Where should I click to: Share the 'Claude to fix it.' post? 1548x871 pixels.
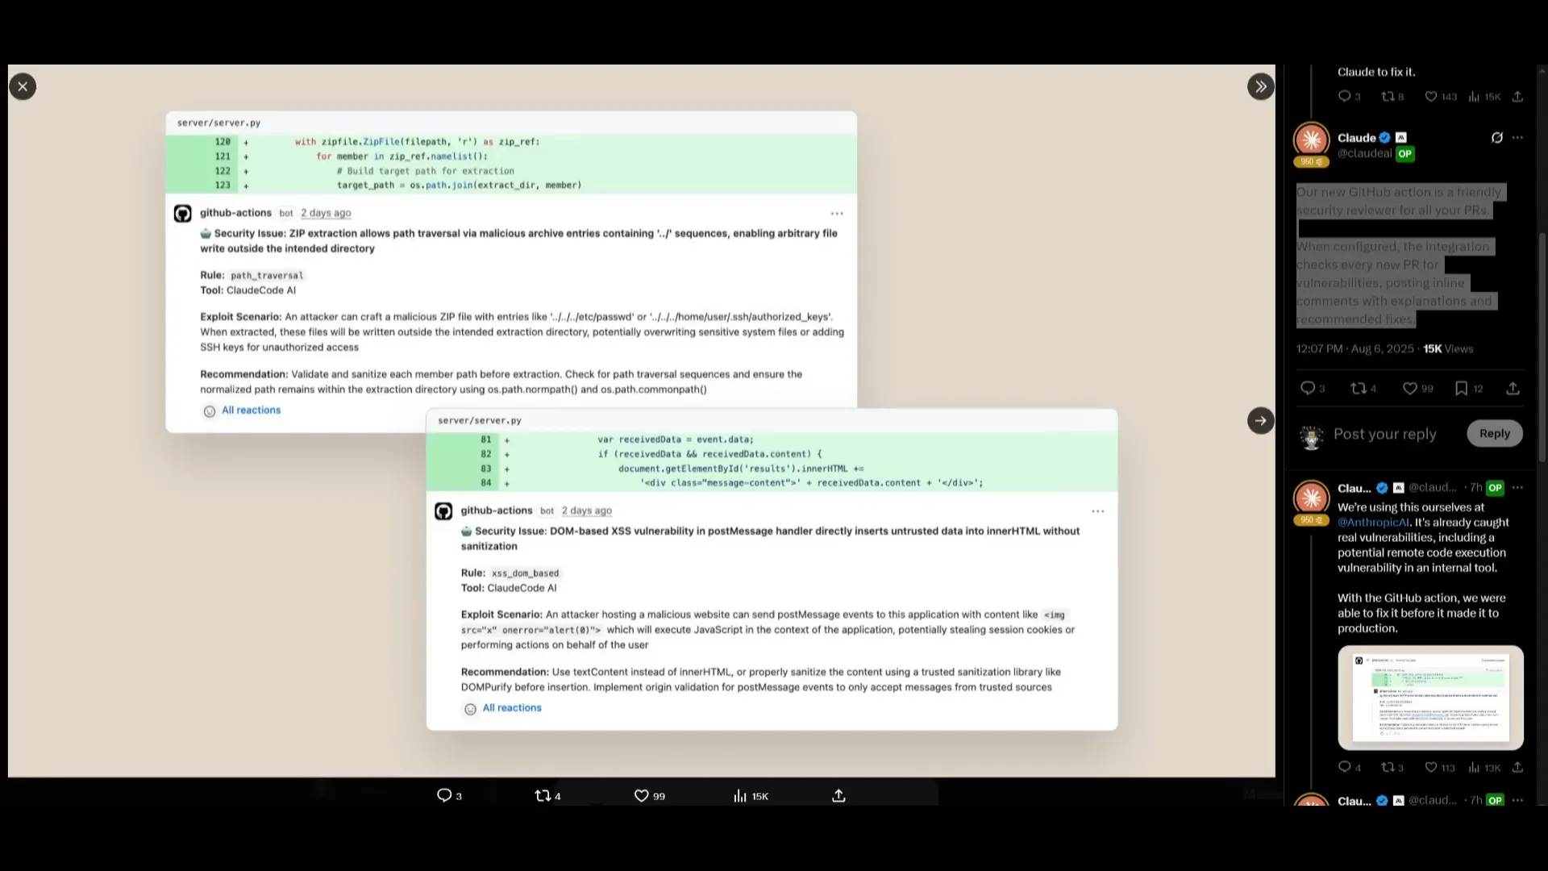pyautogui.click(x=1517, y=96)
